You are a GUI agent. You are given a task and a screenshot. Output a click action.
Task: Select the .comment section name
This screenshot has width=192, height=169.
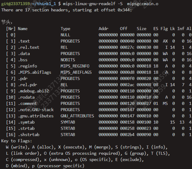click(27, 103)
